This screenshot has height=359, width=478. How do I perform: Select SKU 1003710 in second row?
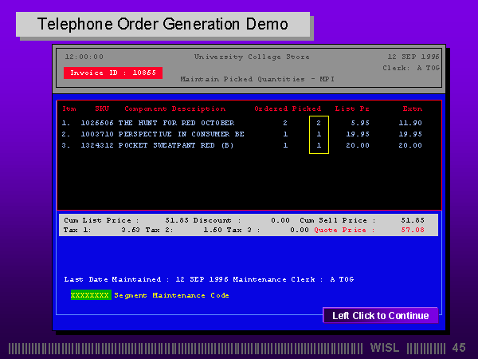(97, 134)
